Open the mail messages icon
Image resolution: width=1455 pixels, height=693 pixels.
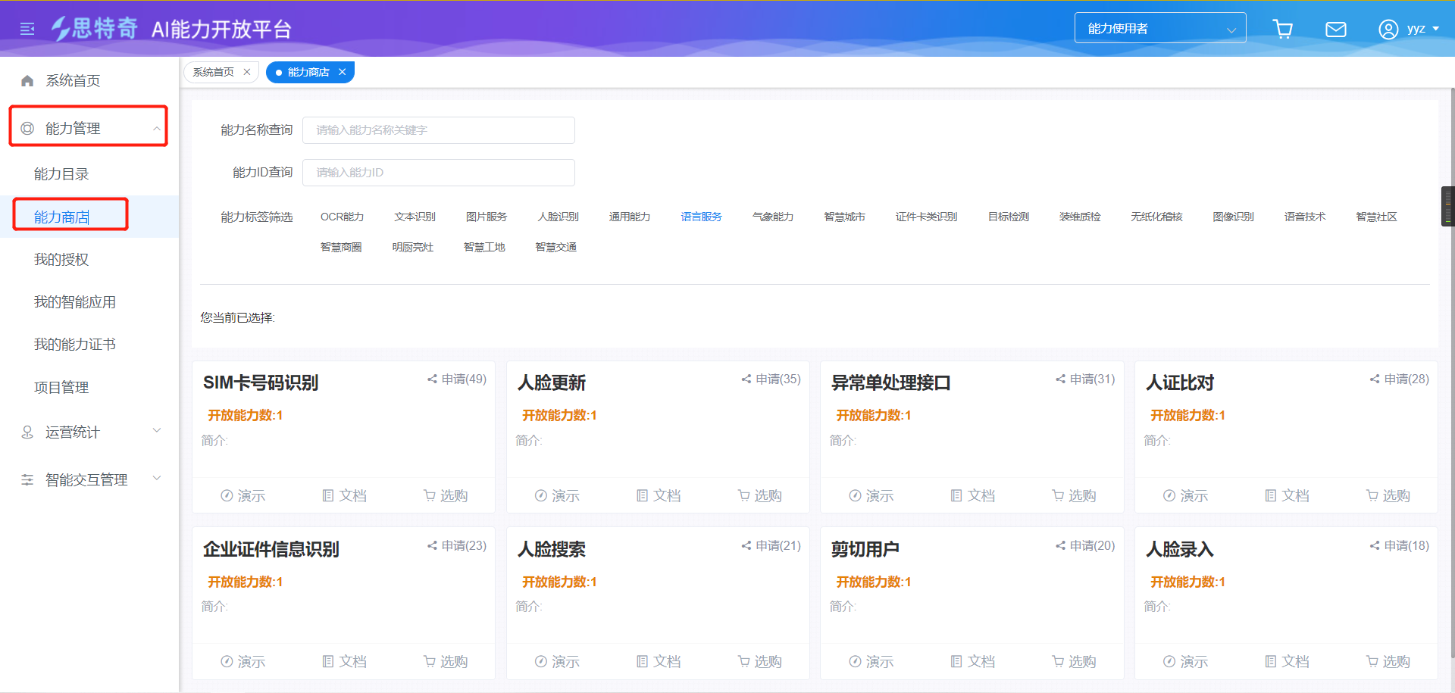tap(1335, 29)
